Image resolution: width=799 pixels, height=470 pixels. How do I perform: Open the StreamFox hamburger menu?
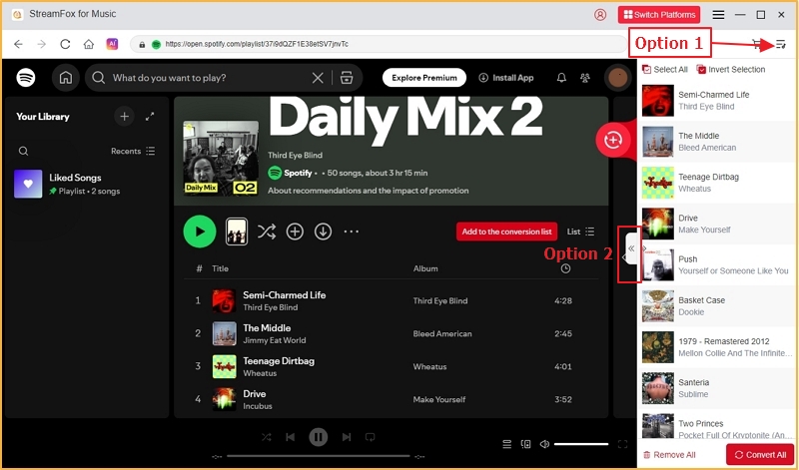click(718, 15)
